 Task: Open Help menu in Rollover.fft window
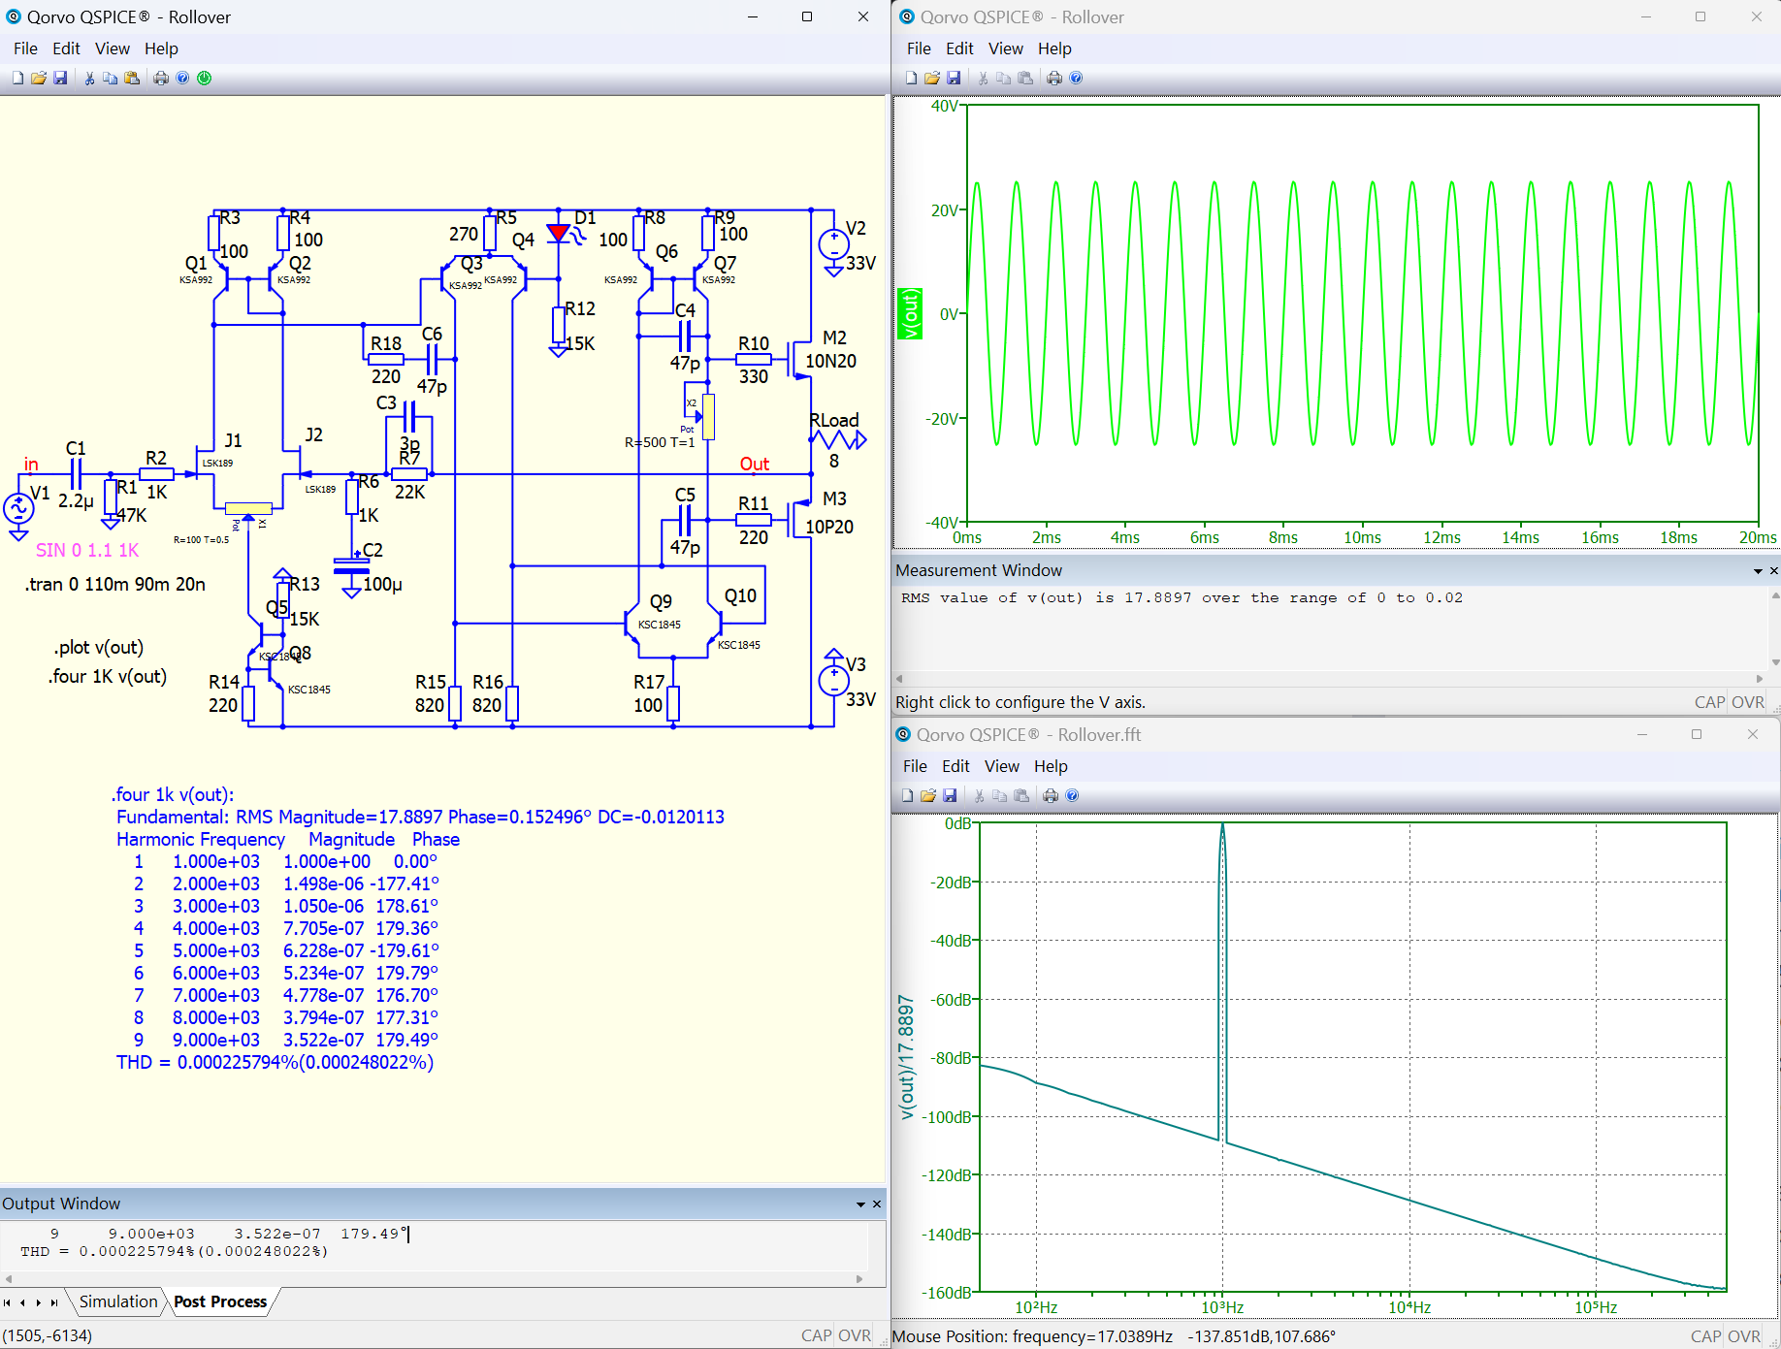[x=1051, y=766]
